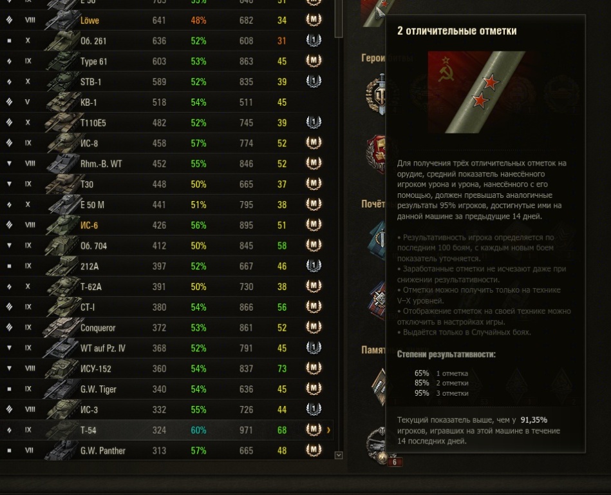The width and height of the screenshot is (611, 495).
Task: Select the Type 61 vehicle row
Action: pyautogui.click(x=167, y=61)
